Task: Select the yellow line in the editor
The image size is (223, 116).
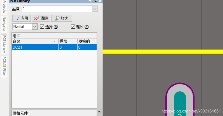Action: tap(163, 52)
